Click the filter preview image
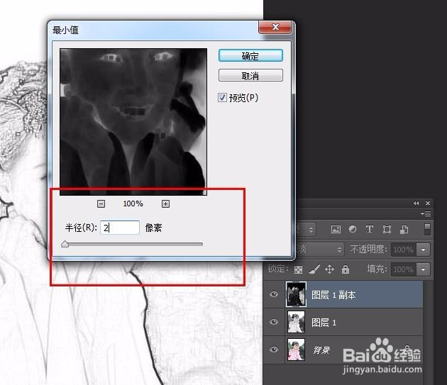Screen dimensions: 447x385 point(133,122)
